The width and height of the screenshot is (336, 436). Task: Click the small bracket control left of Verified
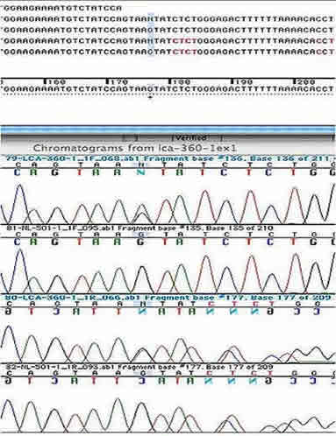[131, 137]
